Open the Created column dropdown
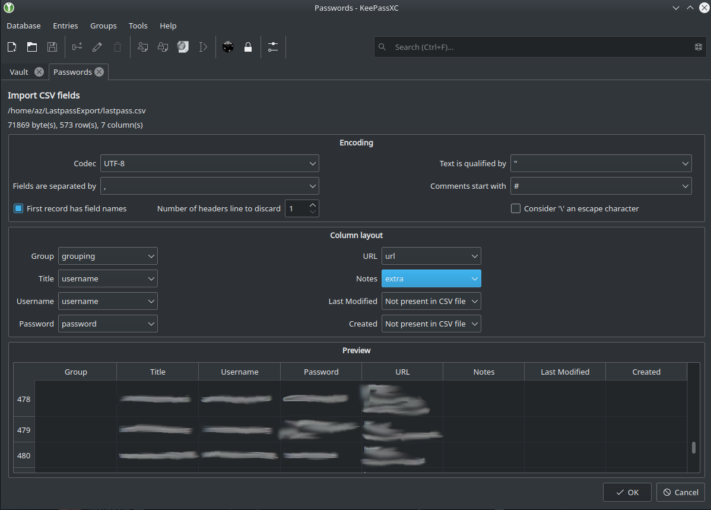 (431, 324)
